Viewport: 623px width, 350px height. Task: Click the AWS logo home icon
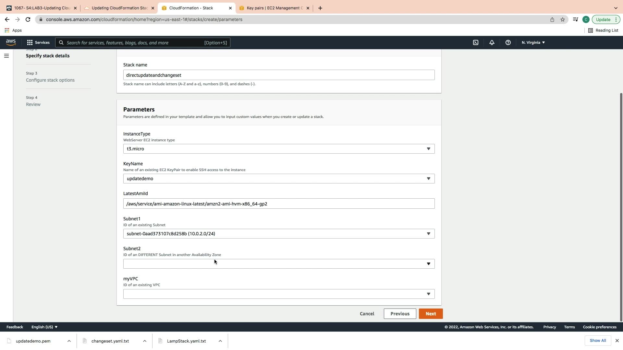tap(11, 42)
